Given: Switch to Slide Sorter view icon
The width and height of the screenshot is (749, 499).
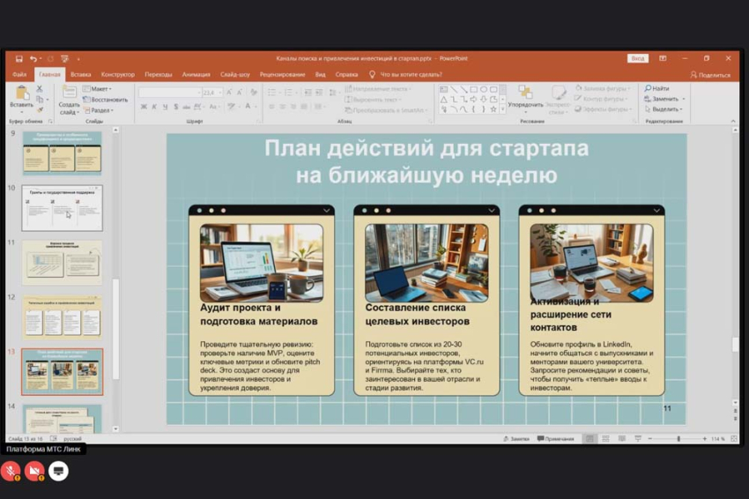Looking at the screenshot, I should [x=605, y=439].
